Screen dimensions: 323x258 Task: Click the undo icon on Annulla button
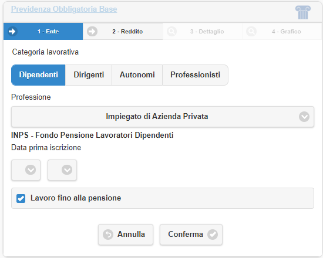click(x=108, y=235)
